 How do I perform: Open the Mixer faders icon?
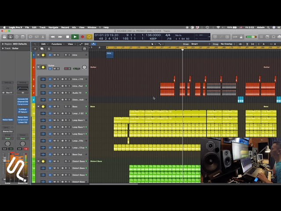36,37
